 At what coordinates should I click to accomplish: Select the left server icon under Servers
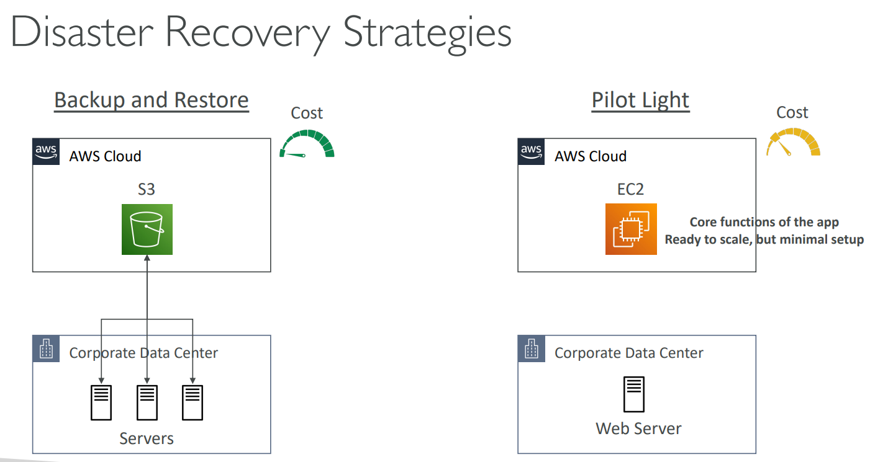pyautogui.click(x=101, y=402)
